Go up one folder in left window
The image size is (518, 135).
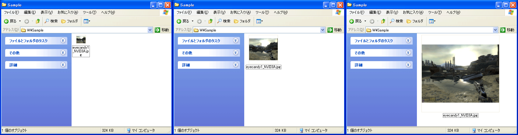tap(38, 21)
